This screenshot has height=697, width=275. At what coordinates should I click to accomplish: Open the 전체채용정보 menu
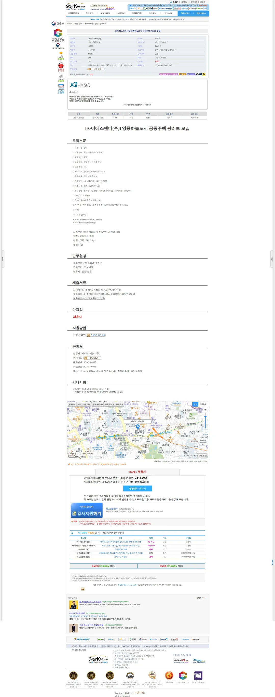(74, 13)
